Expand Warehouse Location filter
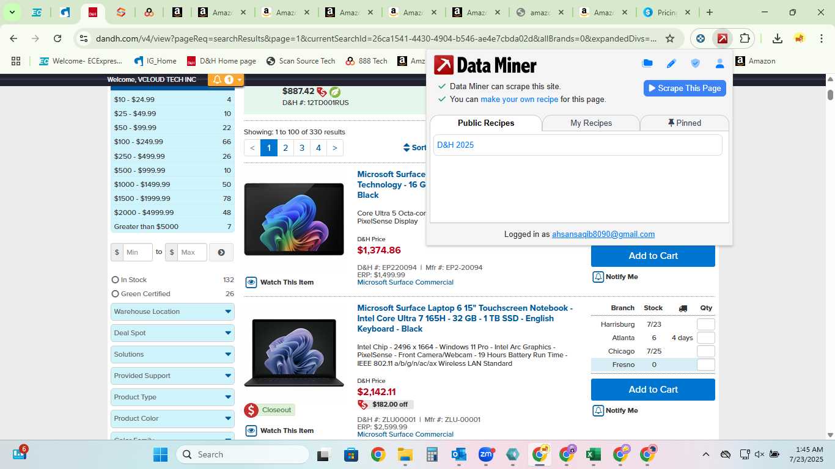 pos(172,311)
